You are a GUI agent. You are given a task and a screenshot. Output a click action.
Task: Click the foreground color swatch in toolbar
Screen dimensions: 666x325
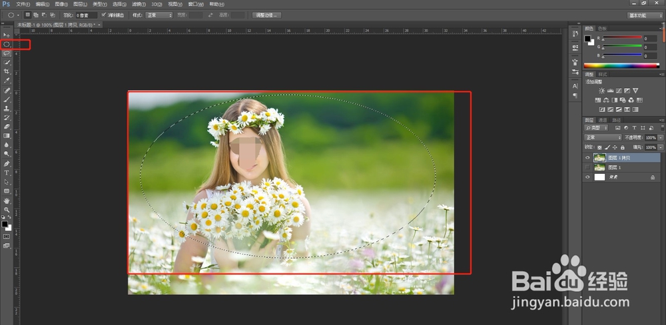pos(5,224)
